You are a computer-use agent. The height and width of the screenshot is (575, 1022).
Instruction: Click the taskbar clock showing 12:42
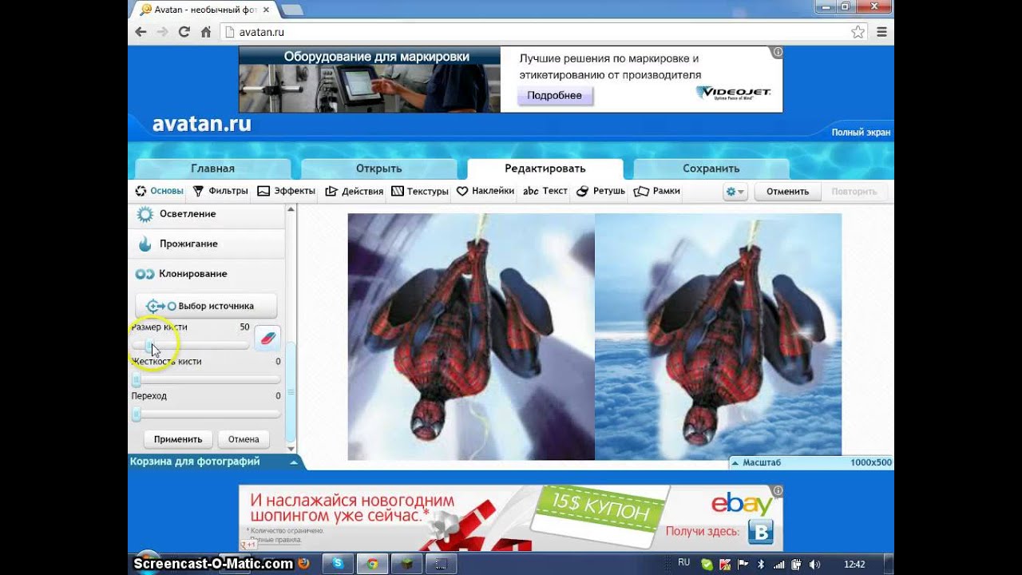click(854, 565)
